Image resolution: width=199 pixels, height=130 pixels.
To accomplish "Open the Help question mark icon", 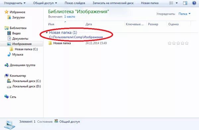I will (x=194, y=3).
